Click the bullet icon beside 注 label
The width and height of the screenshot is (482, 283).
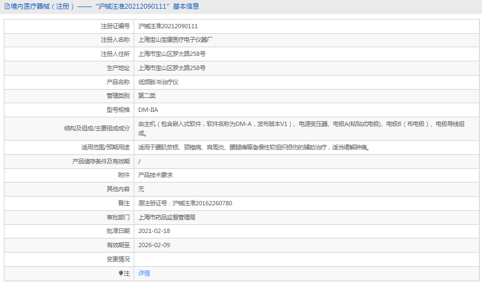pos(121,273)
